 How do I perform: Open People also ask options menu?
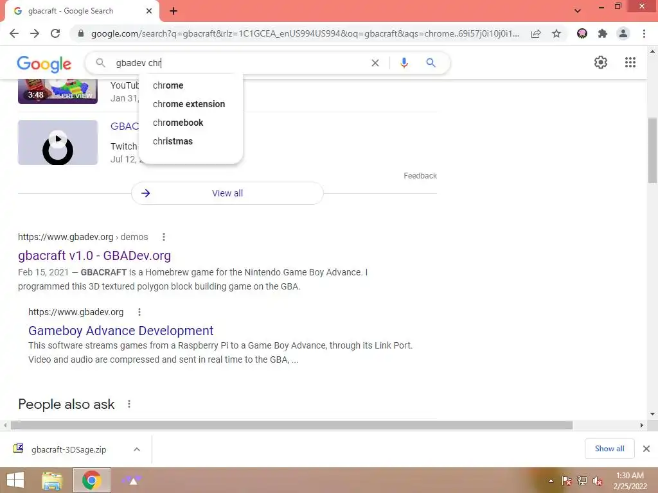(x=129, y=404)
